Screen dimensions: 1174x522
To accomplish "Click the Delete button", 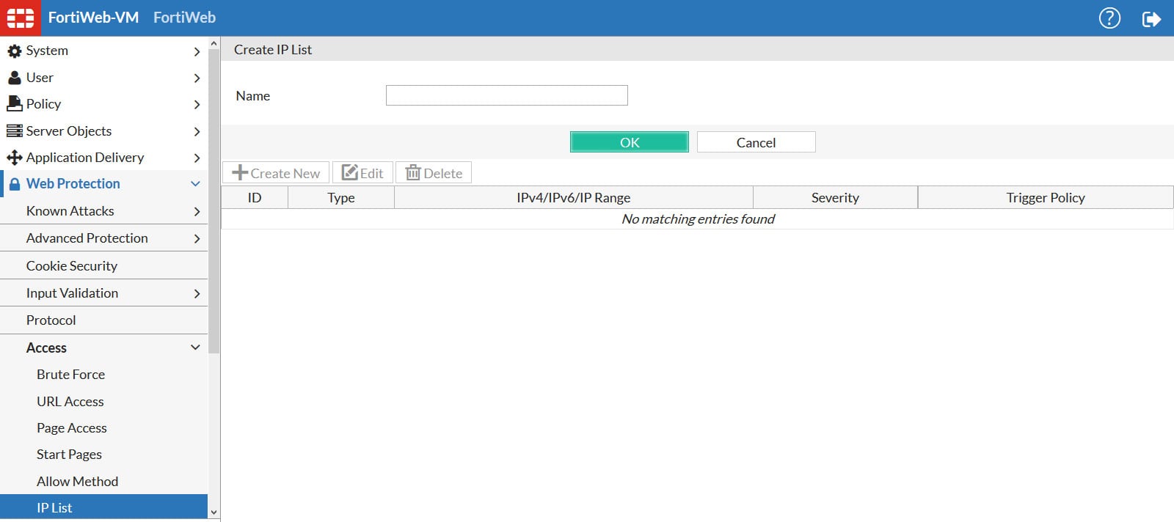I will [434, 173].
